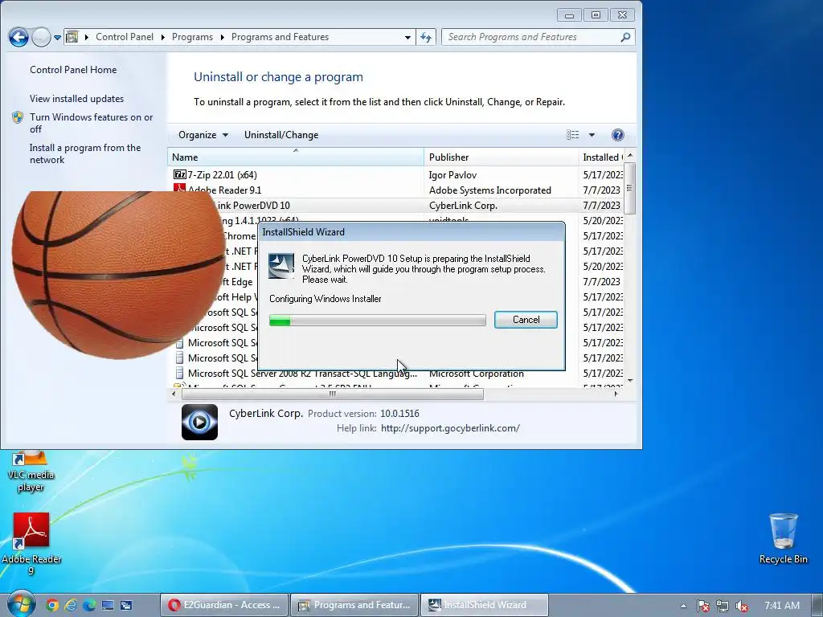Click the InstallShield Wizard title bar
The height and width of the screenshot is (617, 823).
point(411,232)
